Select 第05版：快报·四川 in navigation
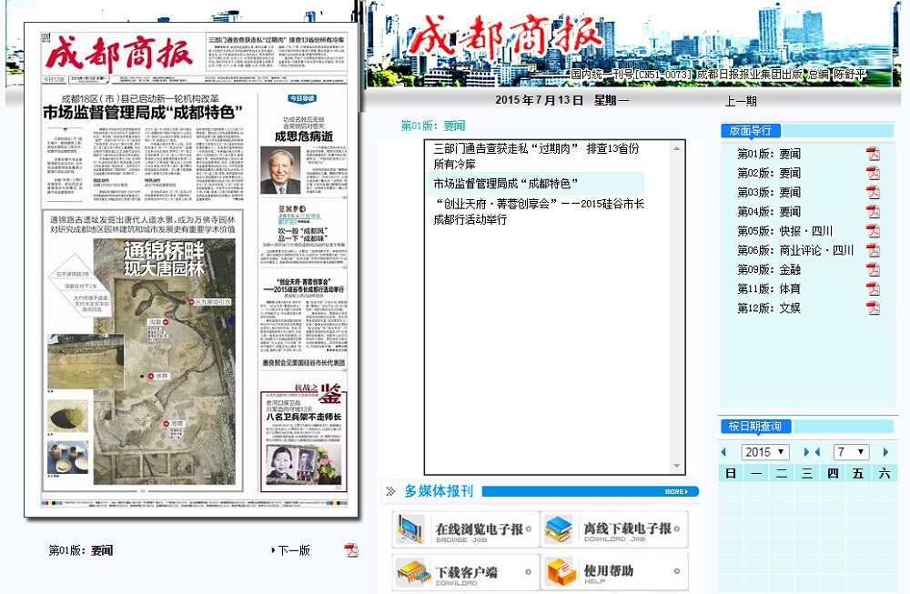The height and width of the screenshot is (594, 910). [784, 231]
